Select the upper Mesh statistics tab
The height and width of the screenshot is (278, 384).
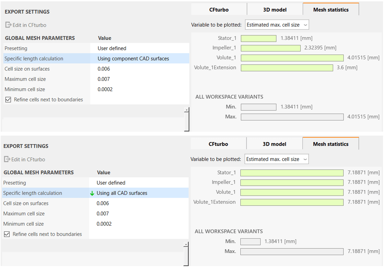[x=331, y=9]
